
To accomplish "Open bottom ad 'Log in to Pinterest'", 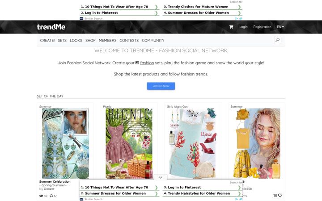I will click(202, 188).
